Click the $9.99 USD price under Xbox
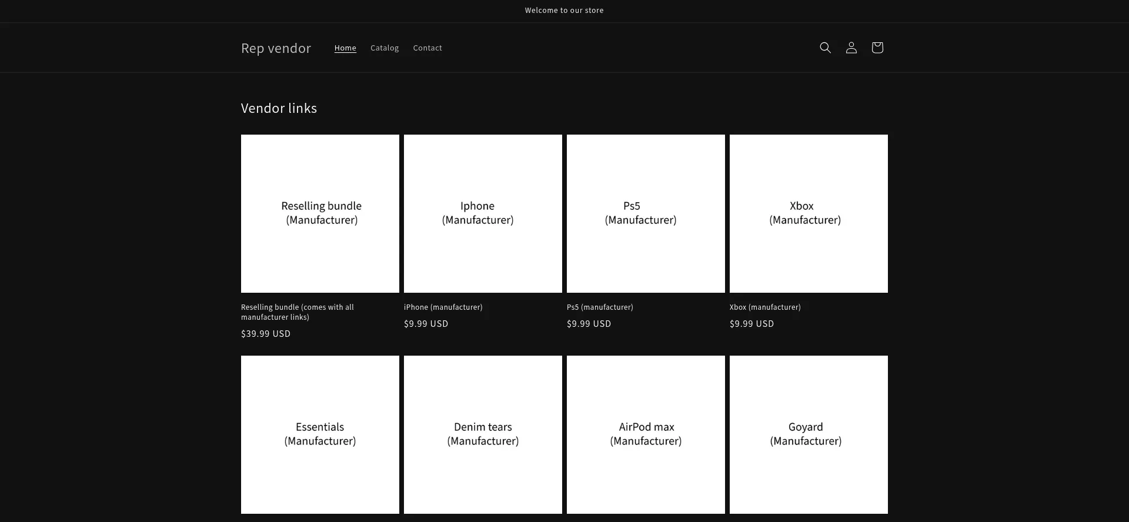Screen dimensions: 1129x522 click(x=751, y=324)
